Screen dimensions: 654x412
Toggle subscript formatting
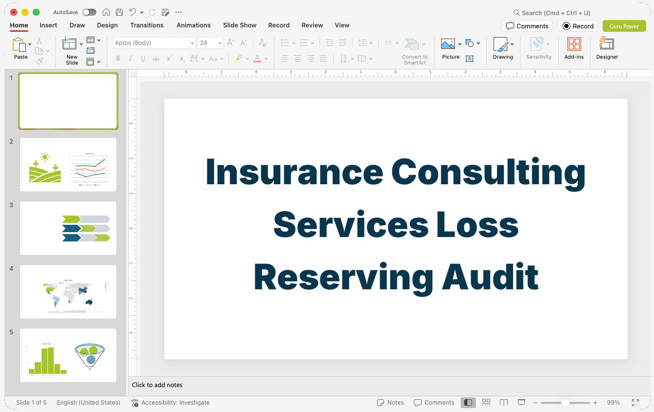pos(182,59)
